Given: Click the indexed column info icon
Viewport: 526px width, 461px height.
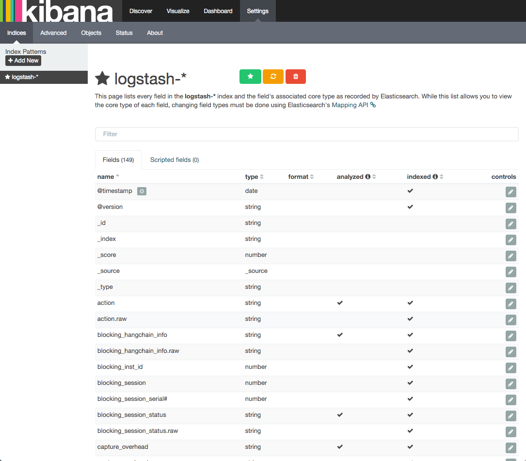Looking at the screenshot, I should click(435, 176).
